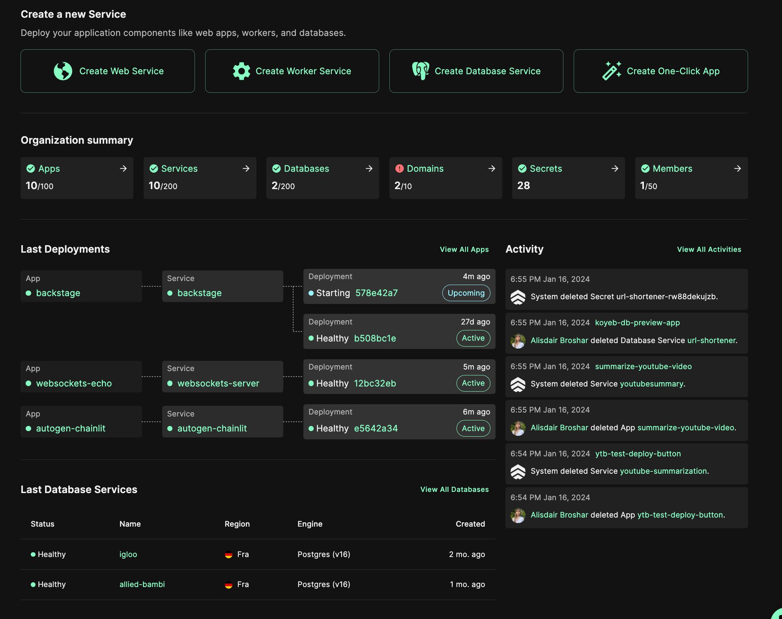This screenshot has height=619, width=782.
Task: Click the German flag icon beside igloo's region
Action: pyautogui.click(x=229, y=554)
